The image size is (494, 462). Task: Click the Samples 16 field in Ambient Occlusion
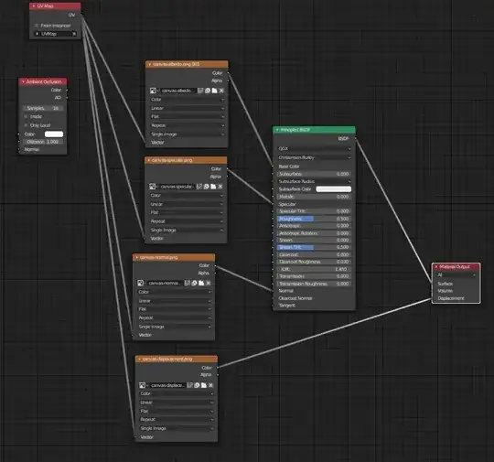42,108
